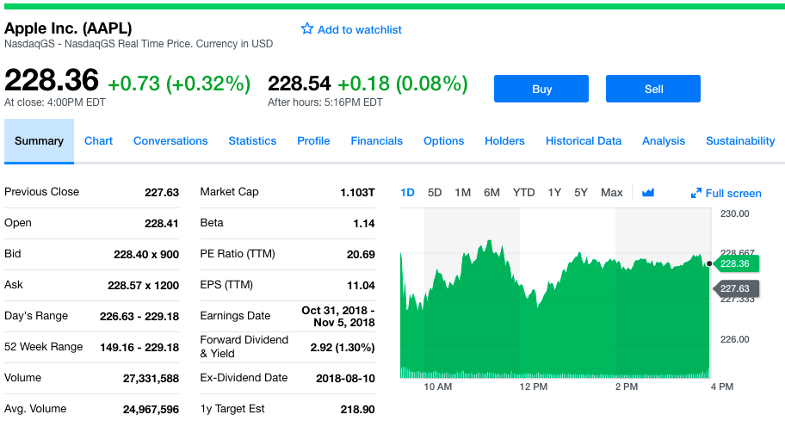Click the 52 Week Range value 149.16 - 229.18
The height and width of the screenshot is (427, 785).
pos(139,348)
